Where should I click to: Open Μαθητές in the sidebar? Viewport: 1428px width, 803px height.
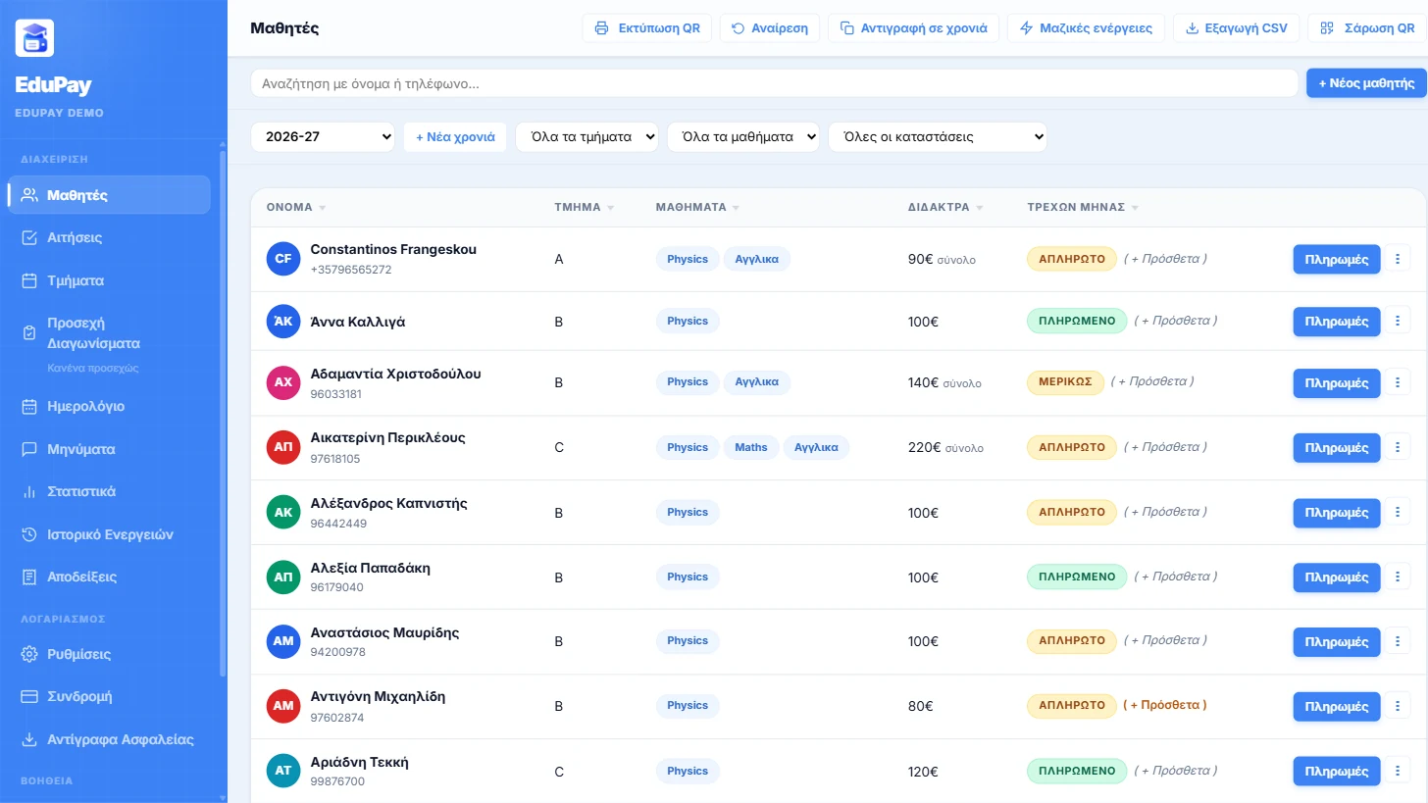tap(109, 195)
